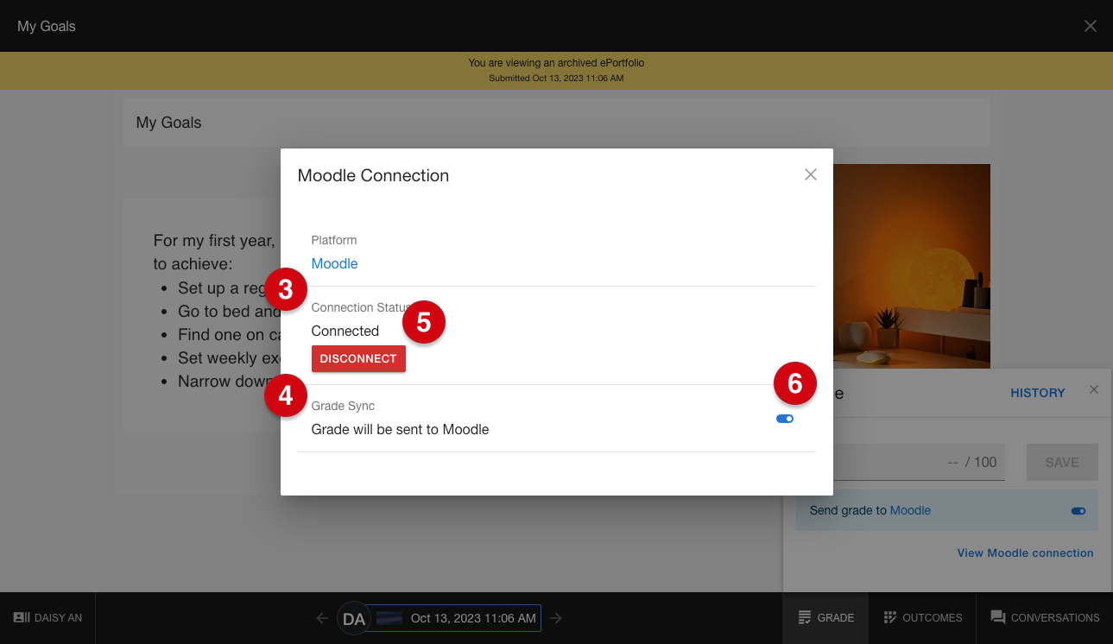Close the grade side panel
This screenshot has height=644, width=1113.
(x=1094, y=389)
